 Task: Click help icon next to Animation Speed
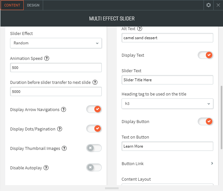click(47, 59)
